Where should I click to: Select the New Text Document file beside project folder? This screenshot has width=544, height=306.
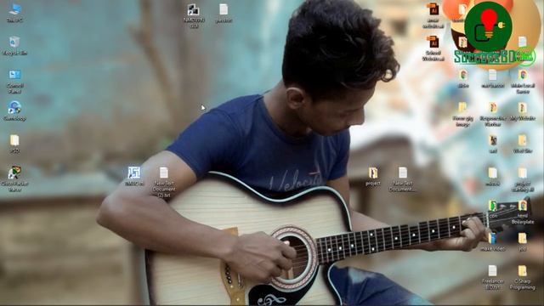click(402, 179)
